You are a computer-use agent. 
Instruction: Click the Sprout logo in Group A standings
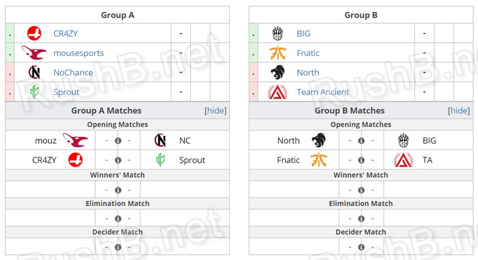pyautogui.click(x=34, y=92)
